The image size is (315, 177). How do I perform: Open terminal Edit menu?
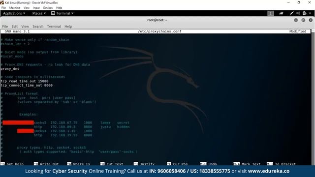[x=14, y=26]
